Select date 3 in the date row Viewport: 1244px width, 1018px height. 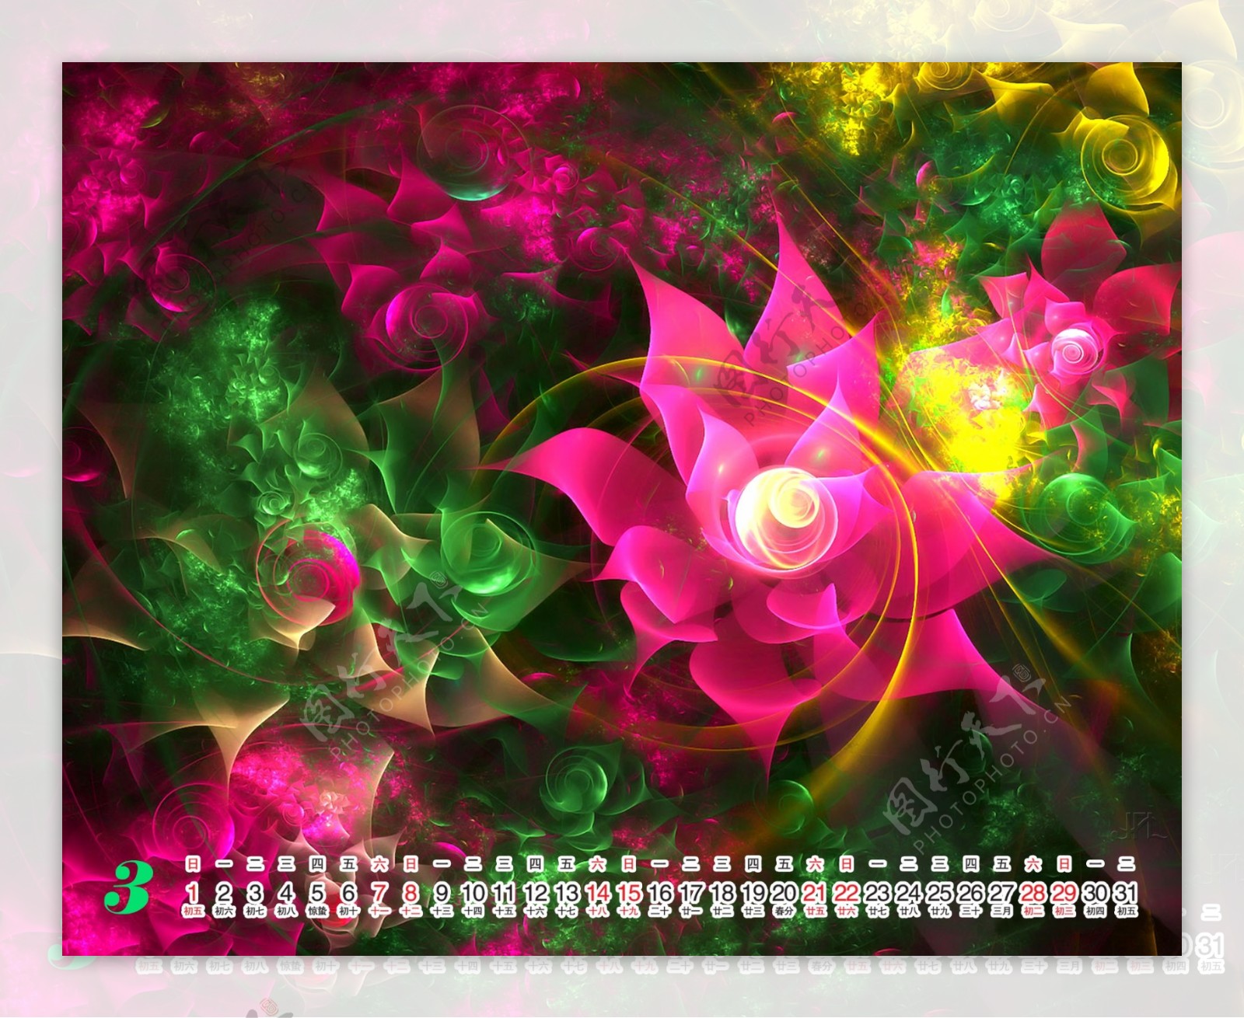(255, 892)
